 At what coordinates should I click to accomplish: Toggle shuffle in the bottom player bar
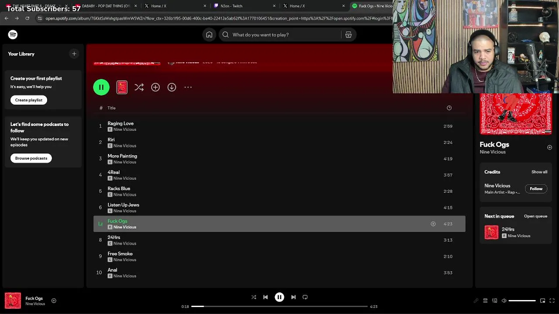(254, 297)
